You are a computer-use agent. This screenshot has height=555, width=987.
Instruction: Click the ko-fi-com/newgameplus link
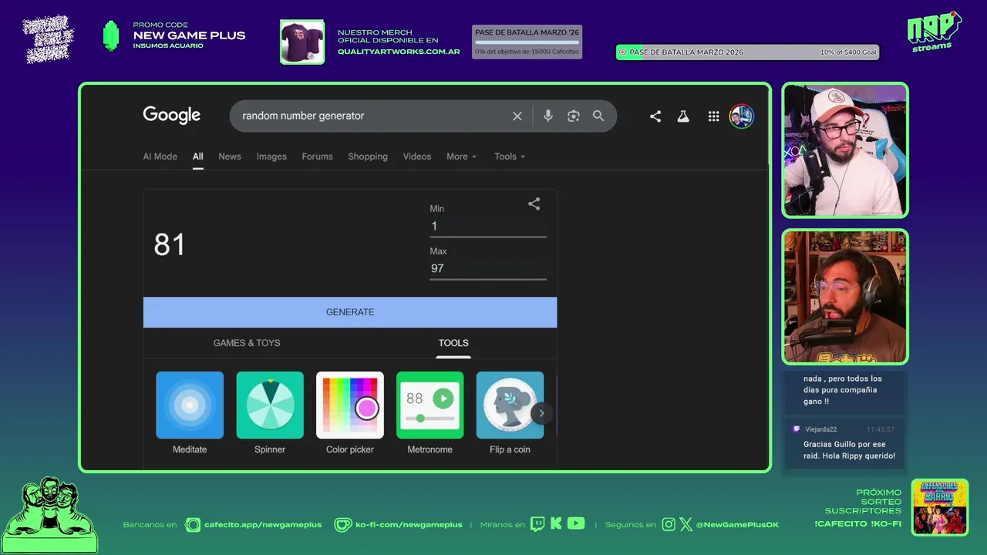click(409, 524)
